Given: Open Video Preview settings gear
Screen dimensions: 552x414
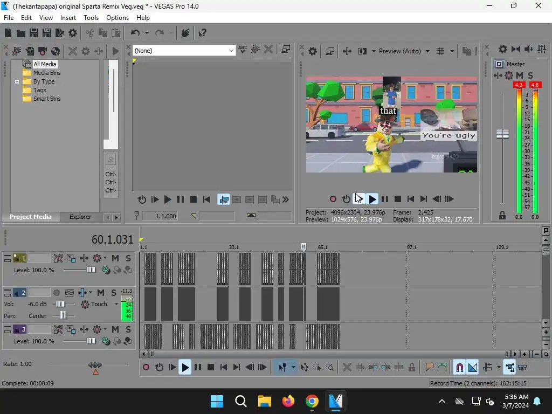Looking at the screenshot, I should (x=312, y=51).
